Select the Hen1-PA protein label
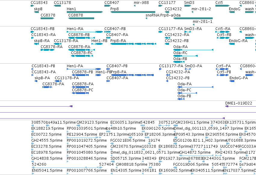Screen dimensions: 256x175 click(x=75, y=66)
